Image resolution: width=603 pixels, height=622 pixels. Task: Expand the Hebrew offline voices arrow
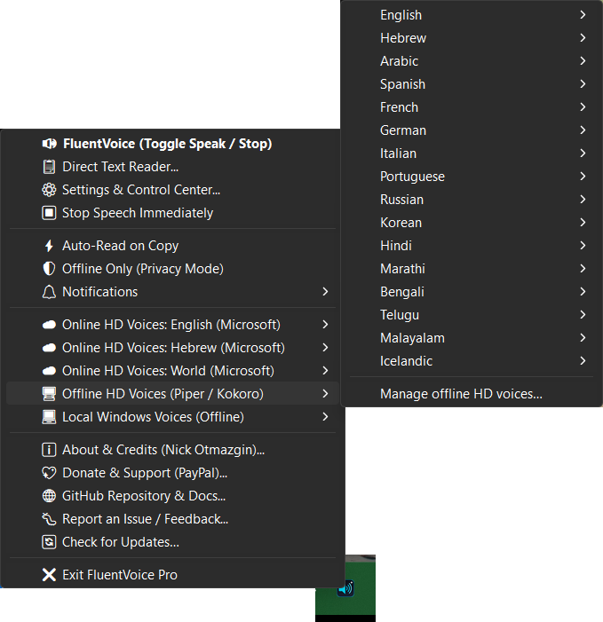(x=583, y=37)
